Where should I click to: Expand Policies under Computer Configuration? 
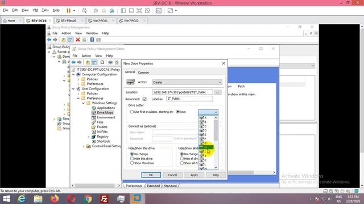(78, 79)
